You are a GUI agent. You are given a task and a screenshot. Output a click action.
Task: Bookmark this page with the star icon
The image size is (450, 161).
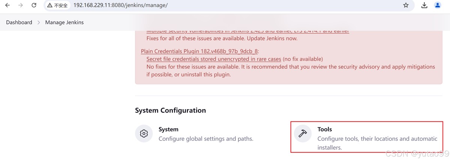pyautogui.click(x=406, y=5)
